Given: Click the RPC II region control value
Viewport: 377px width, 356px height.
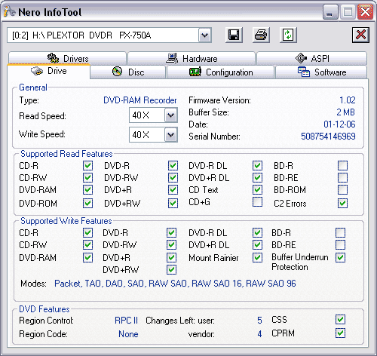Looking at the screenshot, I should [126, 321].
